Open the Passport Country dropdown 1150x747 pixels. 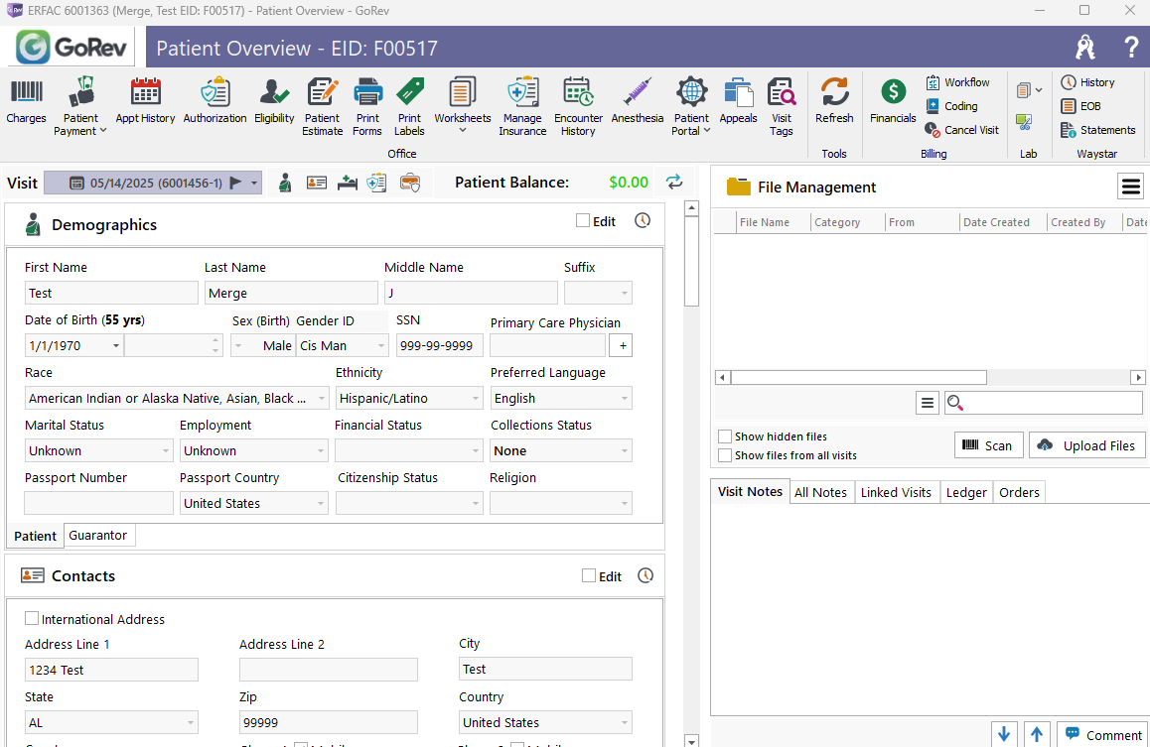click(321, 504)
